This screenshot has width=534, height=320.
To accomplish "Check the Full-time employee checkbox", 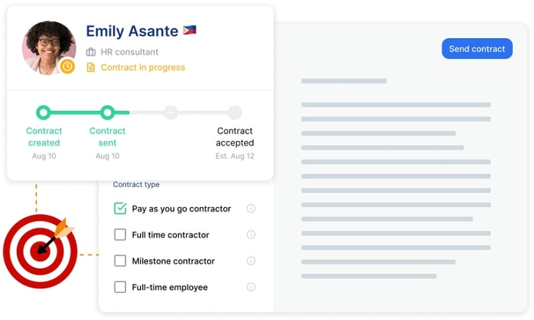I will point(120,287).
